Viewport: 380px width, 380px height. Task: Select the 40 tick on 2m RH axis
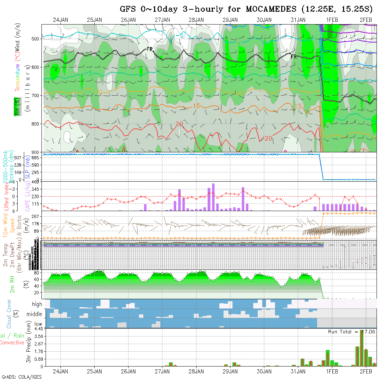coord(36,286)
